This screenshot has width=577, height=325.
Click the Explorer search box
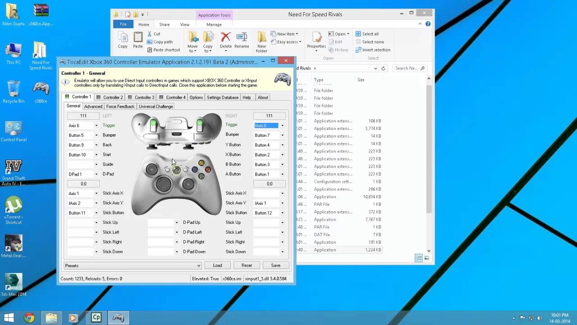(410, 68)
